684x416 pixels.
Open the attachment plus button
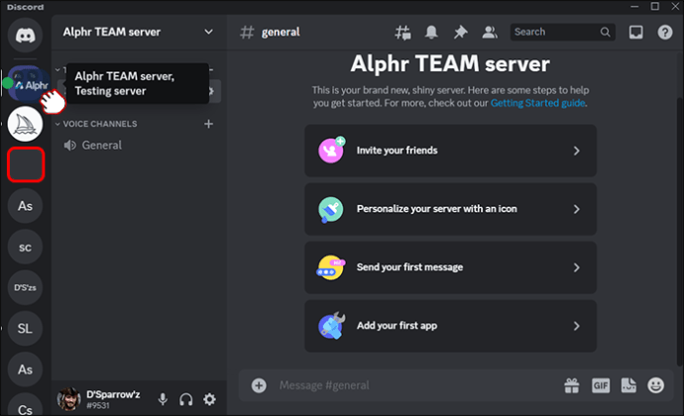click(x=259, y=385)
